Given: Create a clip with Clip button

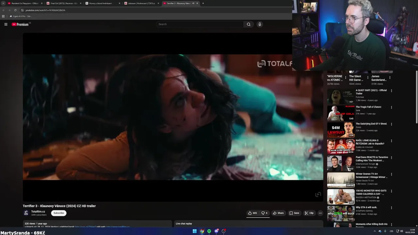Looking at the screenshot, I should pos(309,213).
